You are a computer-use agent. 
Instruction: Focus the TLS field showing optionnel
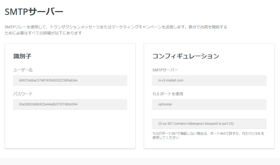pyautogui.click(x=209, y=104)
